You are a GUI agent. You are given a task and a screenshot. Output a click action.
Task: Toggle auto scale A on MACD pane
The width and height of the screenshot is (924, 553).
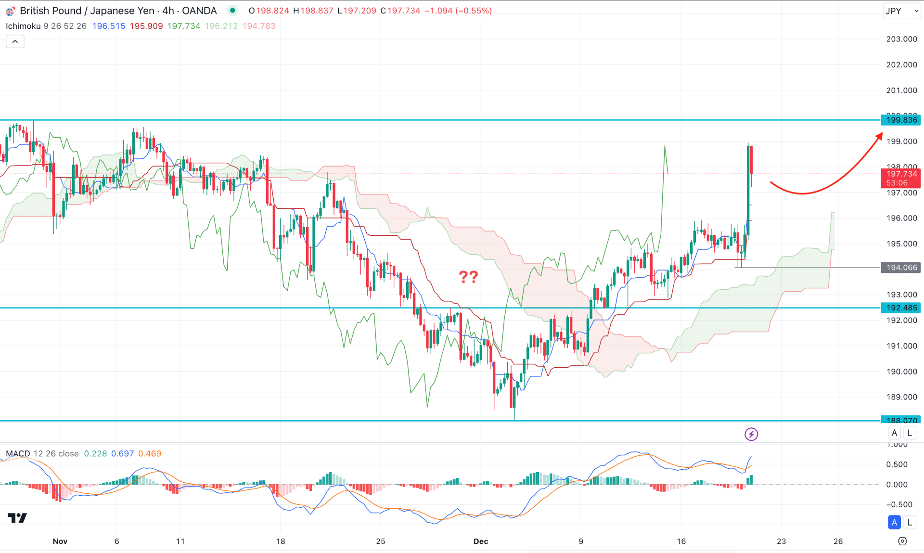point(894,522)
